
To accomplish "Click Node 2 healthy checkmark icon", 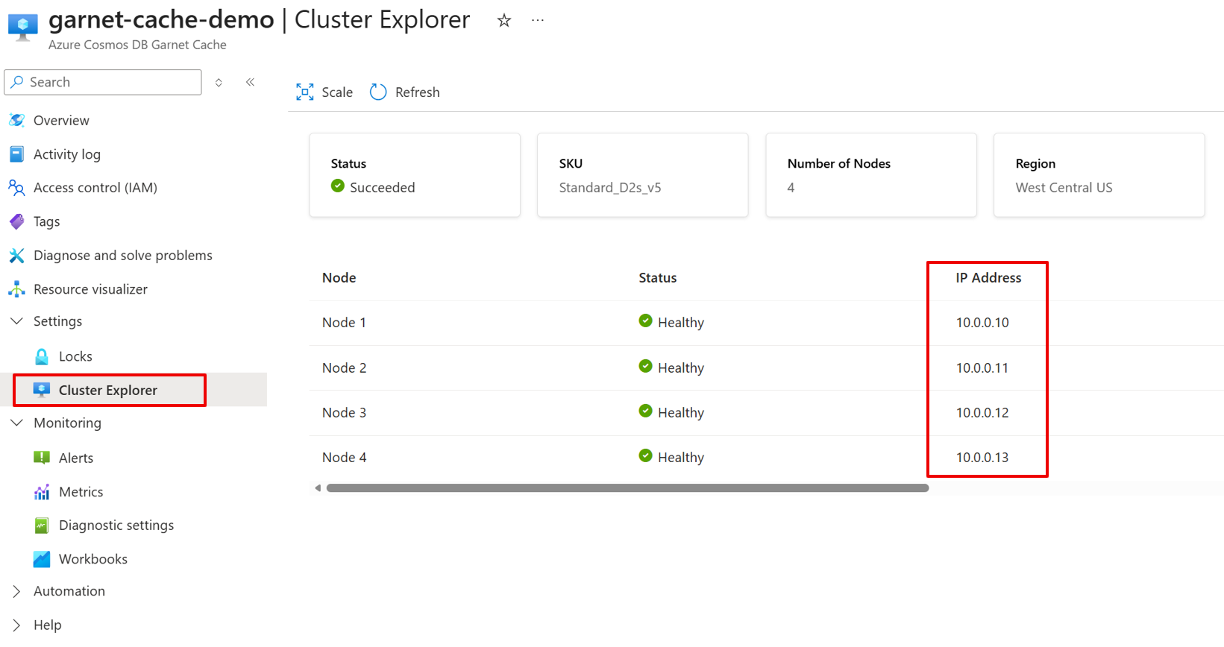I will point(646,367).
